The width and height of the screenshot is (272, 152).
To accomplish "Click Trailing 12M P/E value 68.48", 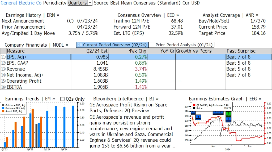I will 177,21.
